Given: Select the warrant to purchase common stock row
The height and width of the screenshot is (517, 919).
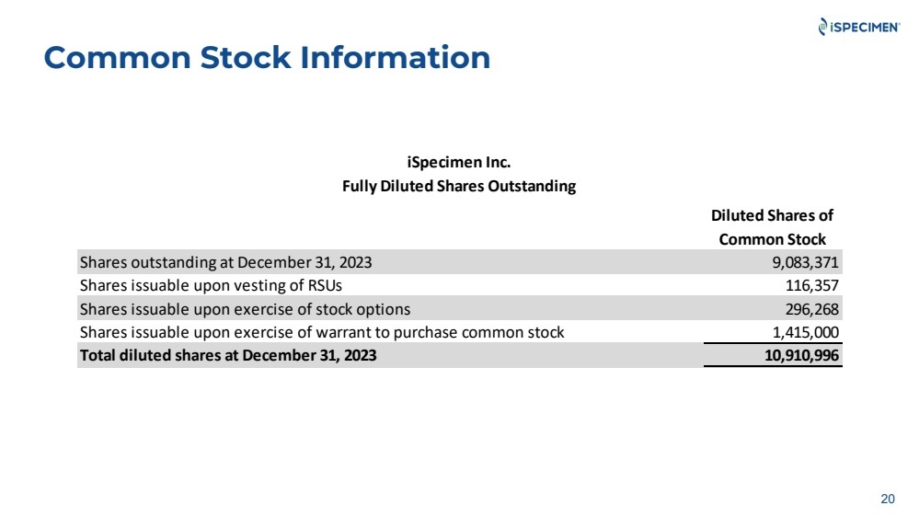Looking at the screenshot, I should click(460, 332).
